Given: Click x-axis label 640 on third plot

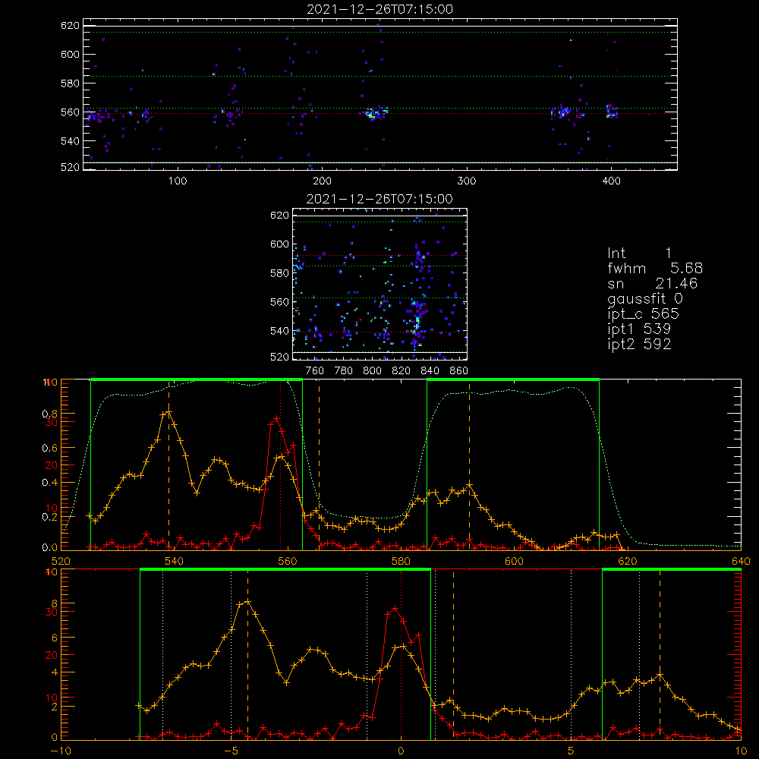Looking at the screenshot, I should pyautogui.click(x=741, y=561).
